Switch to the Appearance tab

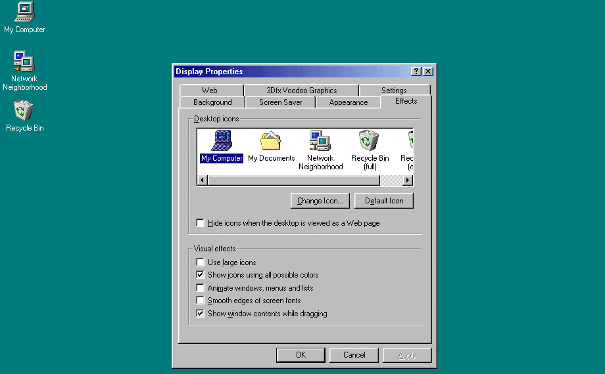348,102
